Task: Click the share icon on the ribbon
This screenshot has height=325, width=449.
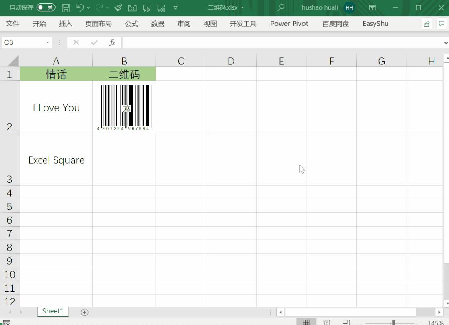Action: (427, 24)
